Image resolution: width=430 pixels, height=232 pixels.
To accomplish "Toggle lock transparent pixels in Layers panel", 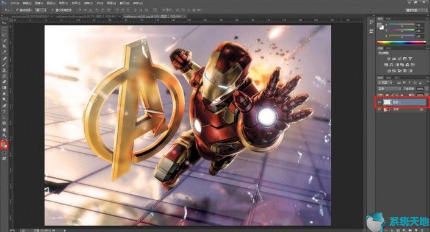I will pyautogui.click(x=387, y=95).
